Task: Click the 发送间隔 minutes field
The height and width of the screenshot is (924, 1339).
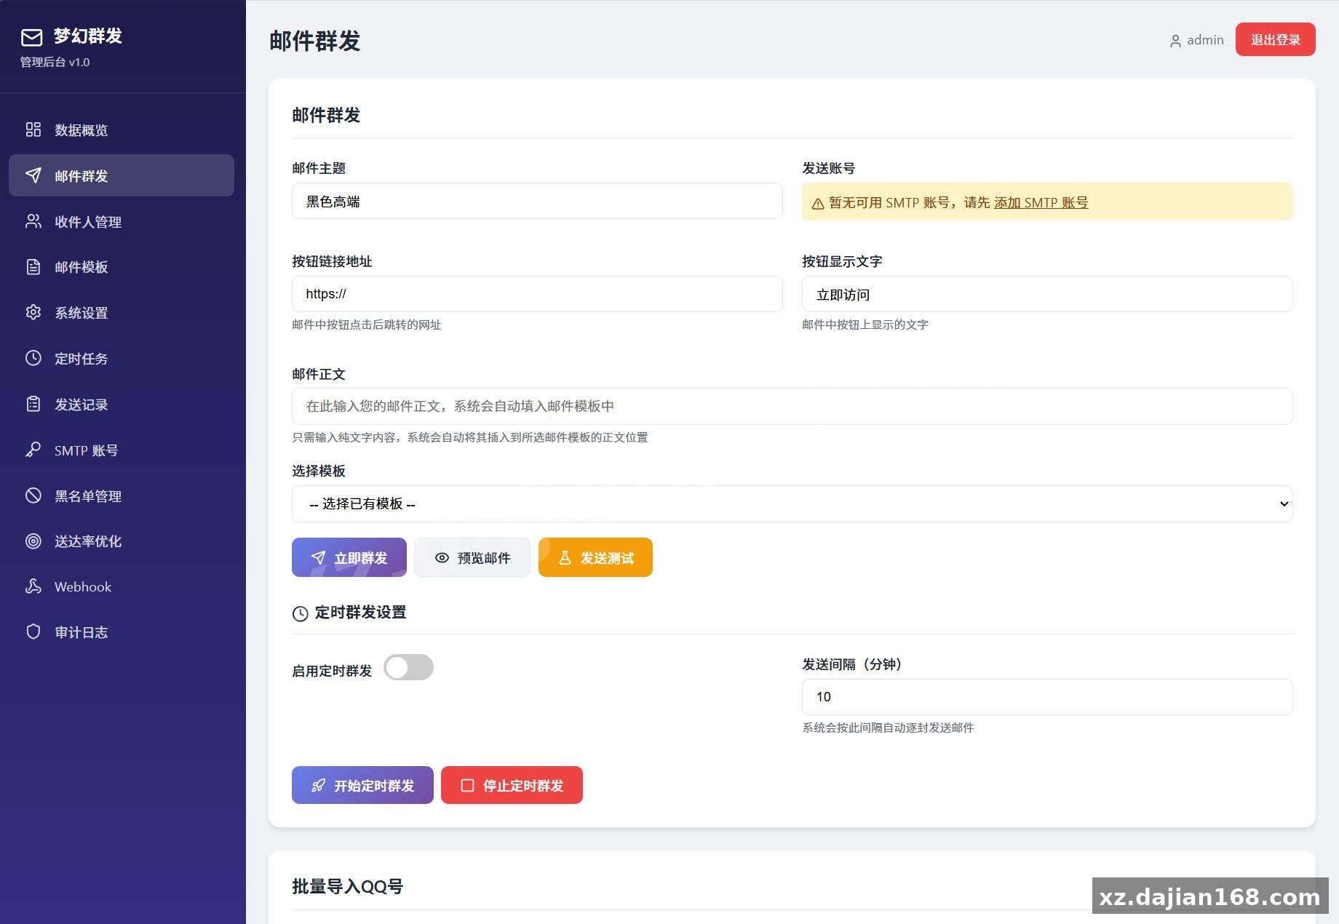Action: (x=1047, y=697)
